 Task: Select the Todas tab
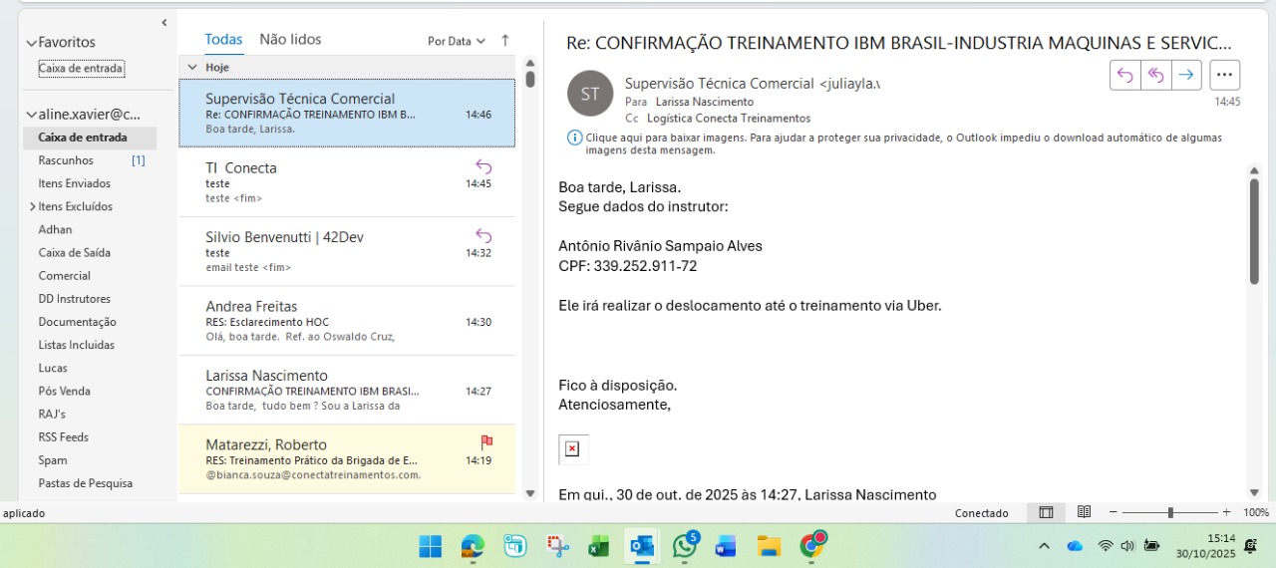223,40
